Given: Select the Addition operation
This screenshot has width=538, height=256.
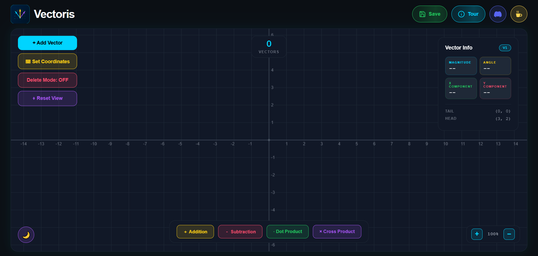Looking at the screenshot, I should pyautogui.click(x=195, y=232).
